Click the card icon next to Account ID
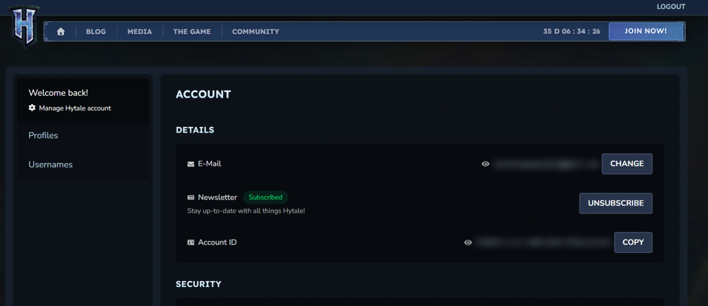Viewport: 708px width, 306px height. [x=190, y=242]
